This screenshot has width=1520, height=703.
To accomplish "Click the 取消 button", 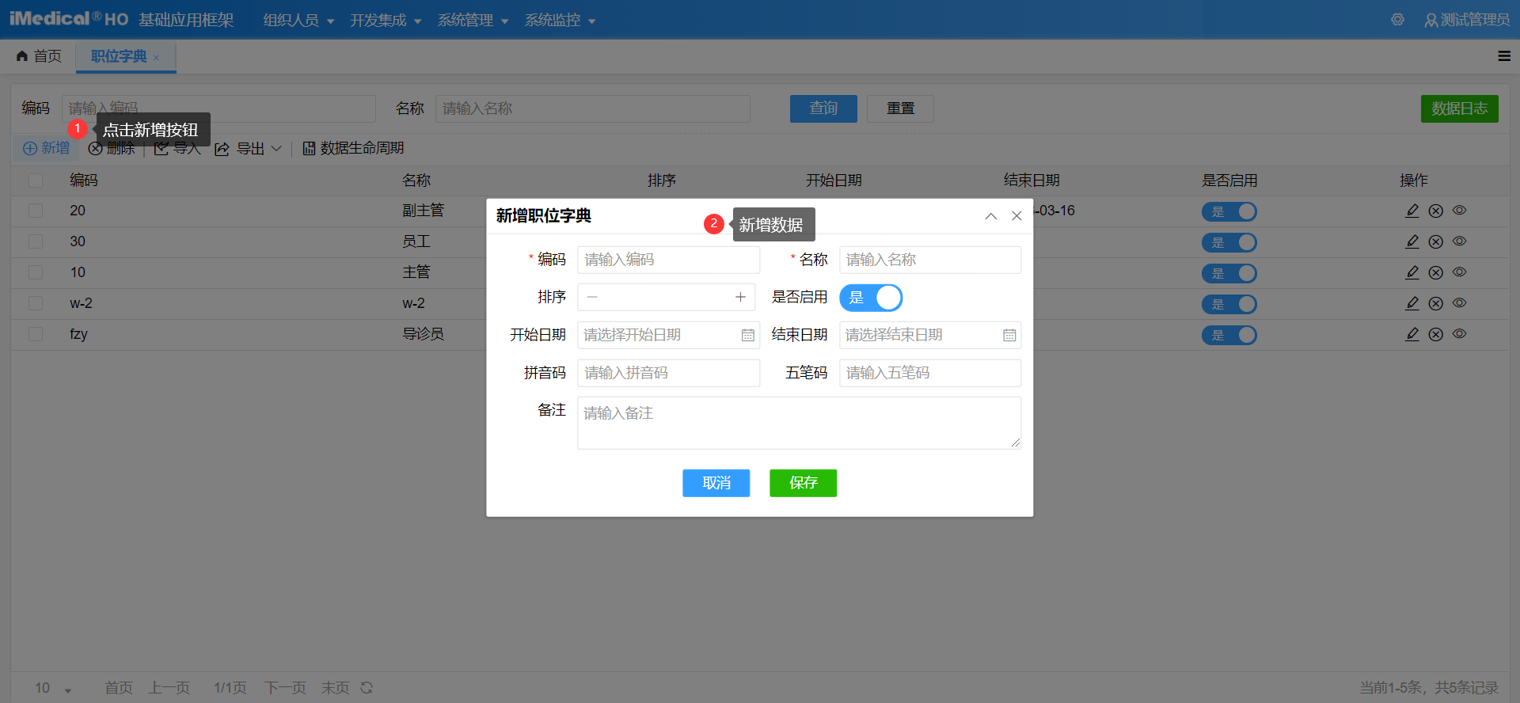I will pyautogui.click(x=716, y=483).
